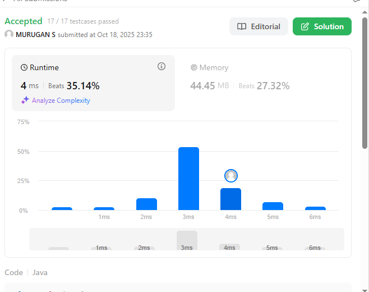
Task: Click MURUGAN S user avatar
Action: tap(9, 34)
